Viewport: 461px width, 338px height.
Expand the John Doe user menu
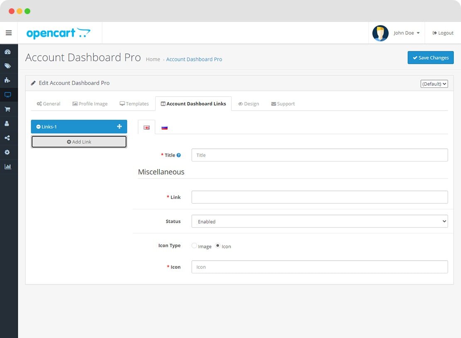point(406,33)
